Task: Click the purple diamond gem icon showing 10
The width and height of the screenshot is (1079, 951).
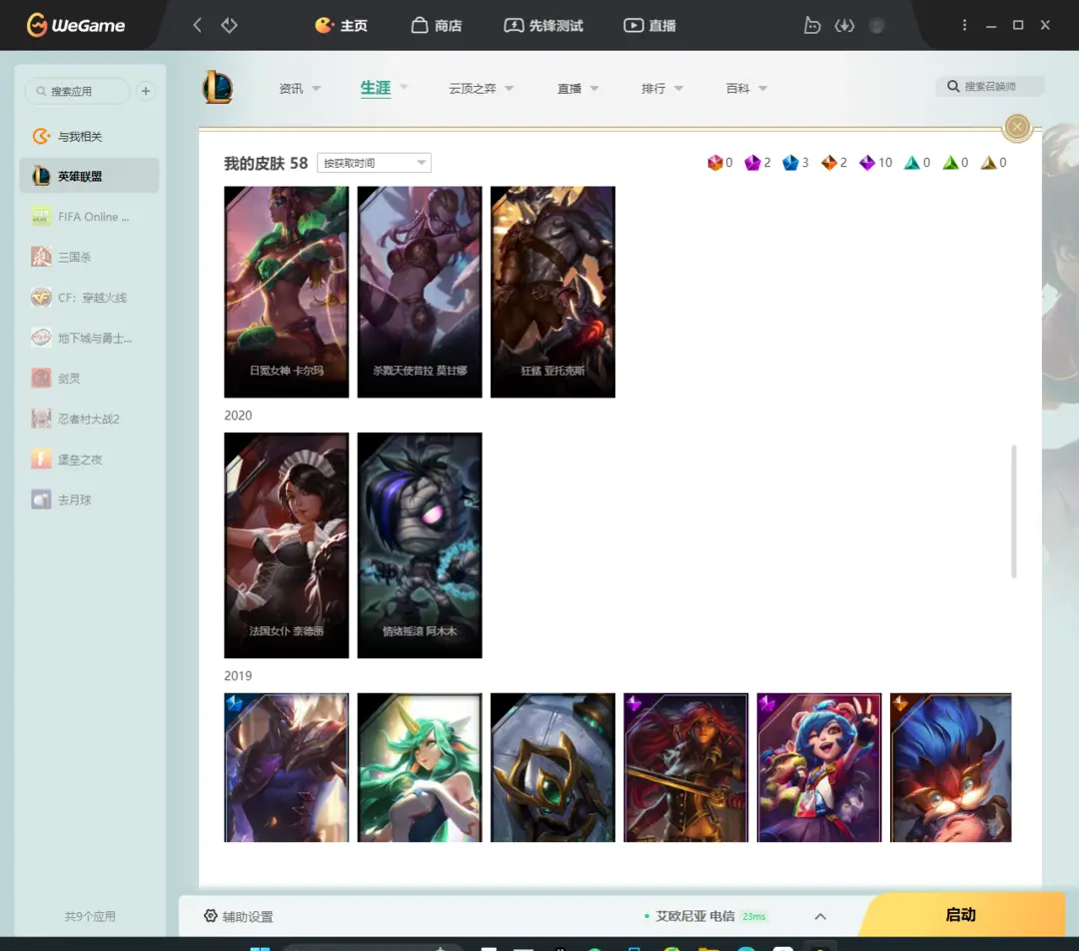Action: 867,163
